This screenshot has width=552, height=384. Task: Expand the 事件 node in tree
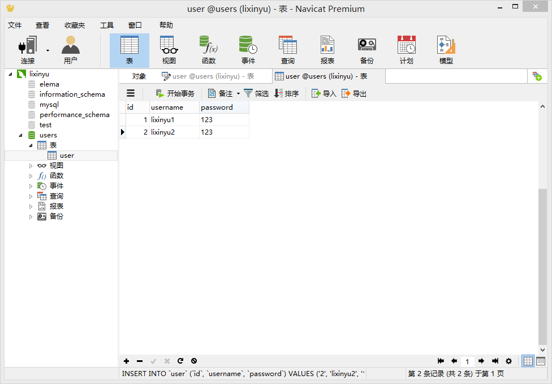pyautogui.click(x=31, y=186)
